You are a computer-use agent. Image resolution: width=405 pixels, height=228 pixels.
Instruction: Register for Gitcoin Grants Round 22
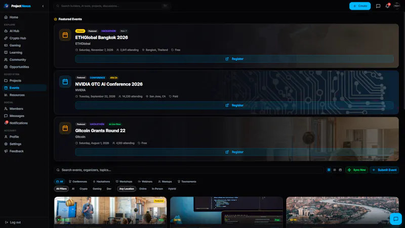coord(234,152)
